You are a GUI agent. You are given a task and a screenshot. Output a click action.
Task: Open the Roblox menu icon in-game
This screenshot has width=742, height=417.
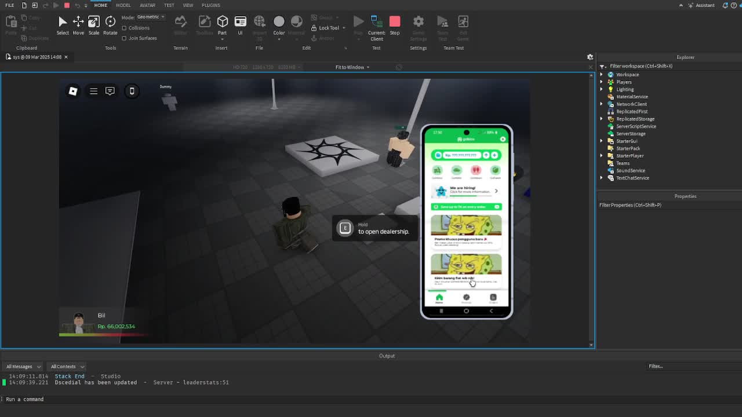73,91
